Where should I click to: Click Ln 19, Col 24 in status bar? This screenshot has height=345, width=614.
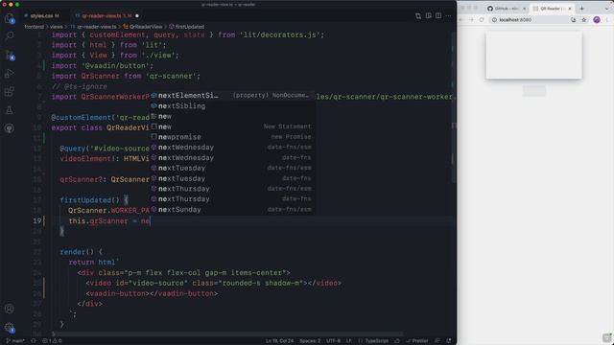(x=279, y=341)
